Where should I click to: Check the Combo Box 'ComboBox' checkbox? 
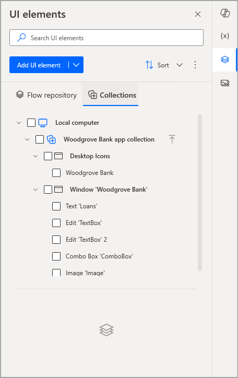click(56, 256)
